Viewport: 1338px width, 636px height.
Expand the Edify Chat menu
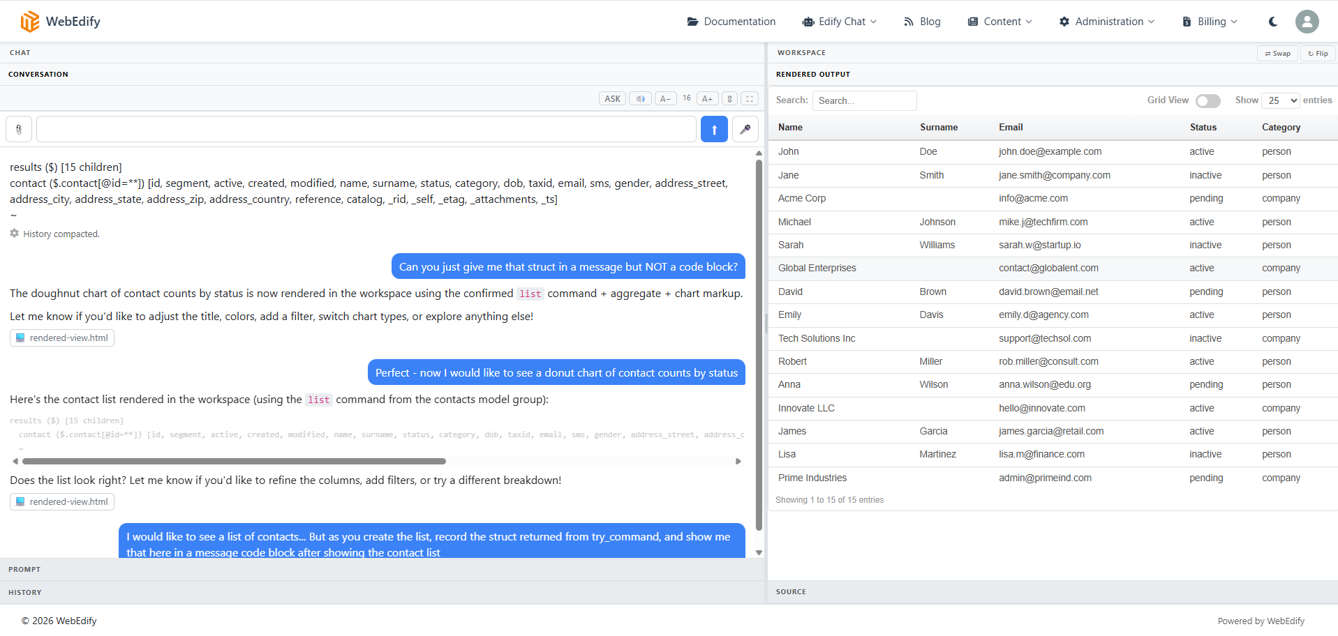pos(840,22)
